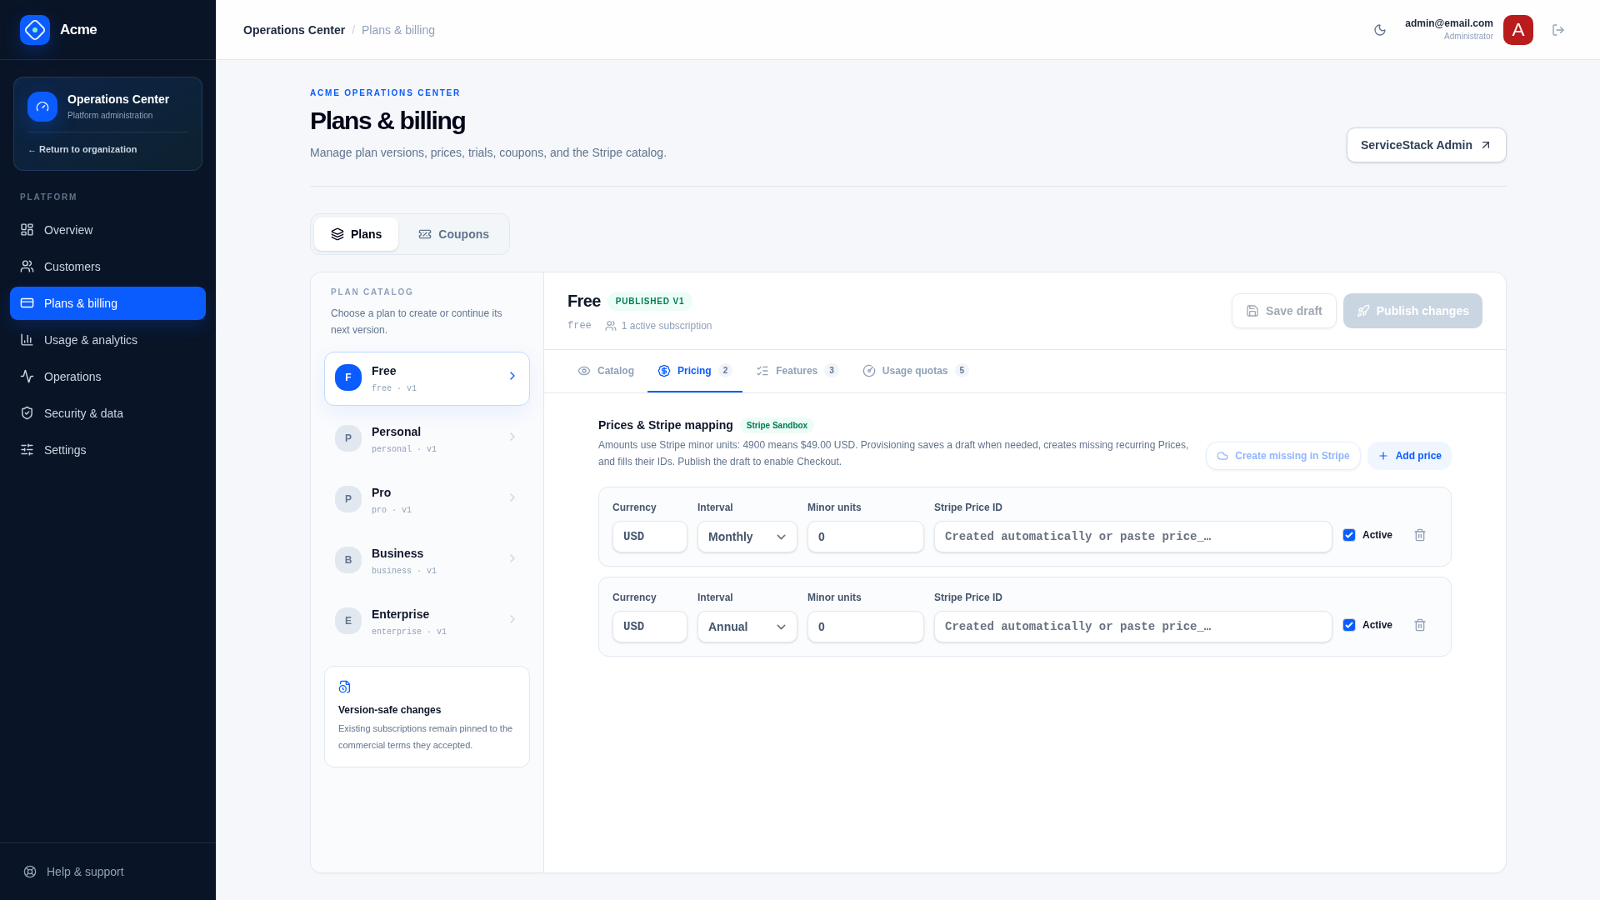Click the Operations Center gauge icon
Image resolution: width=1600 pixels, height=900 pixels.
tap(42, 107)
